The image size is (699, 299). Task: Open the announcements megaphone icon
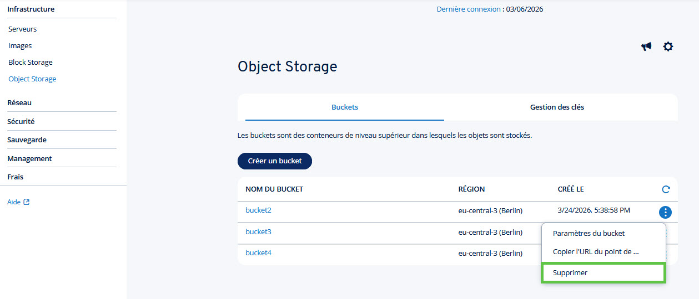click(646, 47)
